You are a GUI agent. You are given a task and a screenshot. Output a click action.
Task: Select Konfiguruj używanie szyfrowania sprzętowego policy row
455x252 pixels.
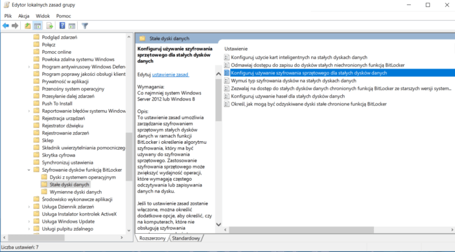click(340, 73)
